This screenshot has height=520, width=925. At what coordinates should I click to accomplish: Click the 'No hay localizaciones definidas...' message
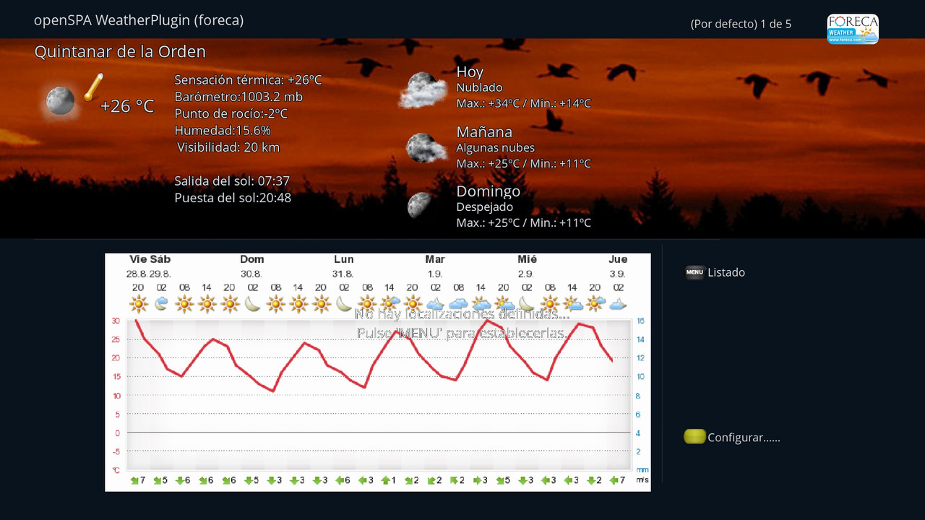pyautogui.click(x=462, y=314)
